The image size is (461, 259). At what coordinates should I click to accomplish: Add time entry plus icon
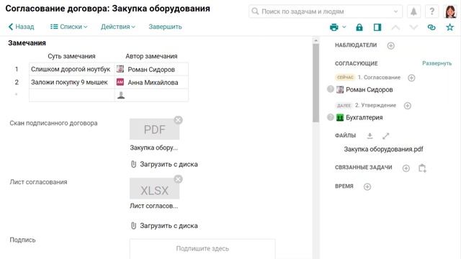(367, 186)
